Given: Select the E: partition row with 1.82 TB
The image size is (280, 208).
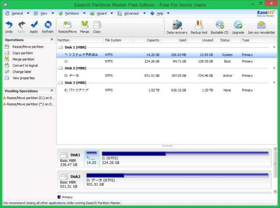Looking at the screenshot, I should [167, 90].
